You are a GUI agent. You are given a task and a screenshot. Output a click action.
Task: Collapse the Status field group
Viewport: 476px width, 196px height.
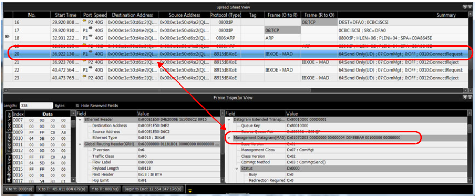[x=237, y=169]
